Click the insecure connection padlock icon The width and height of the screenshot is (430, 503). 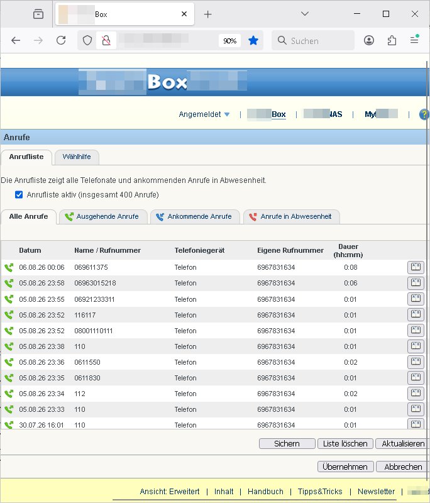(106, 40)
